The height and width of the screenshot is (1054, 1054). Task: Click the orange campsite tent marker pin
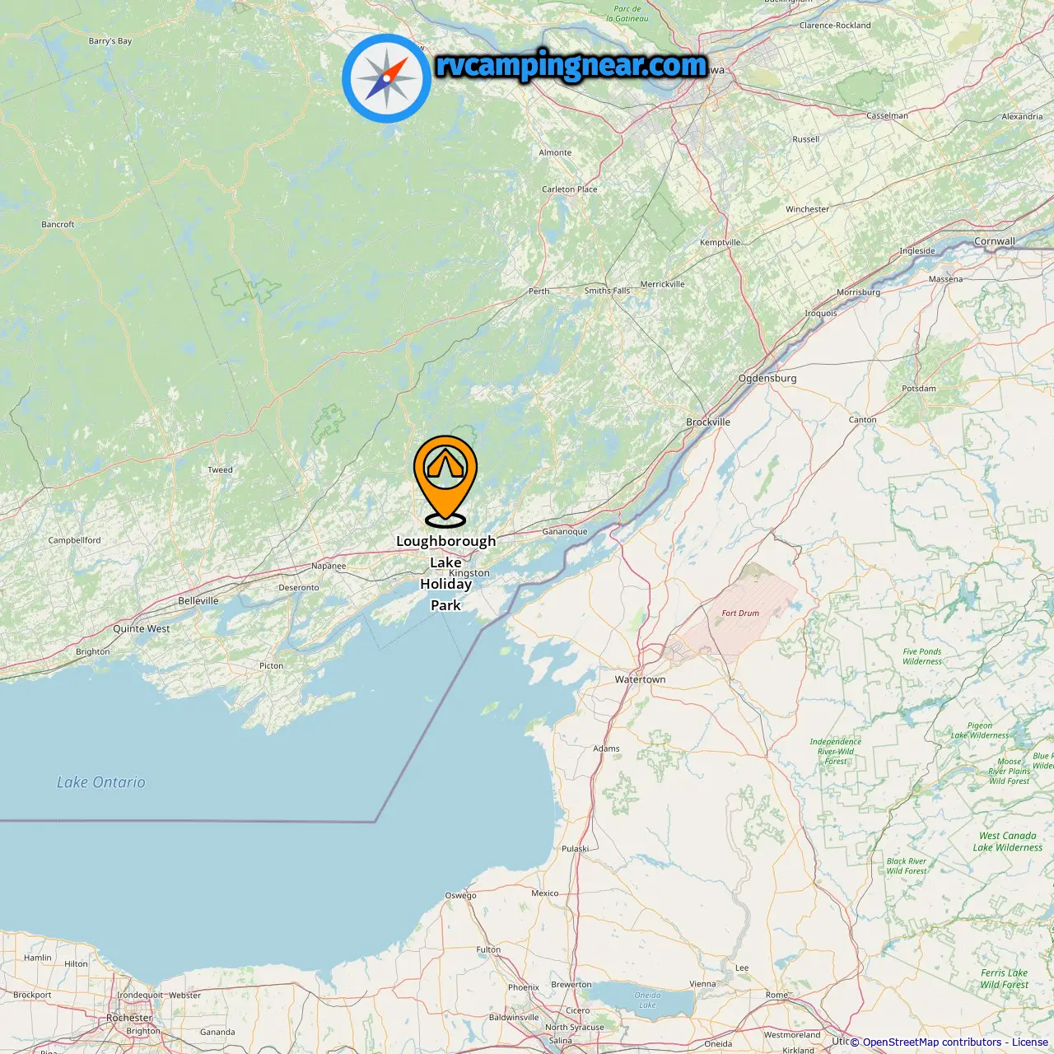445,481
